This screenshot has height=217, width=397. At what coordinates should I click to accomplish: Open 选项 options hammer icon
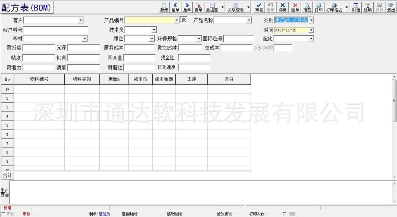coord(368,7)
